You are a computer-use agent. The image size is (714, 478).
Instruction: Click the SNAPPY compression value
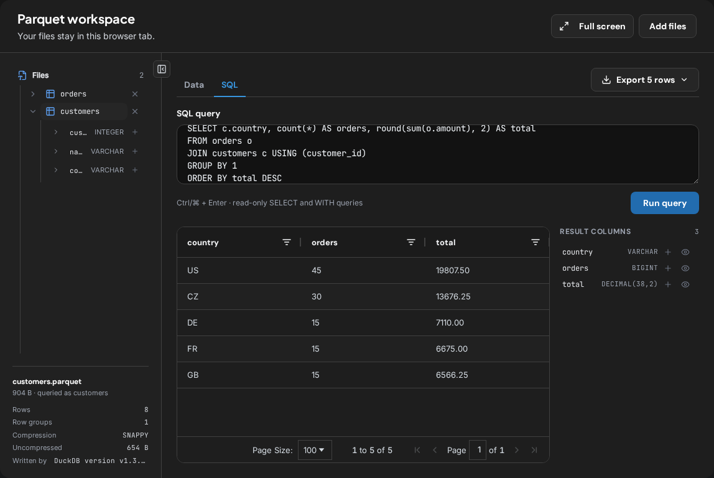135,435
